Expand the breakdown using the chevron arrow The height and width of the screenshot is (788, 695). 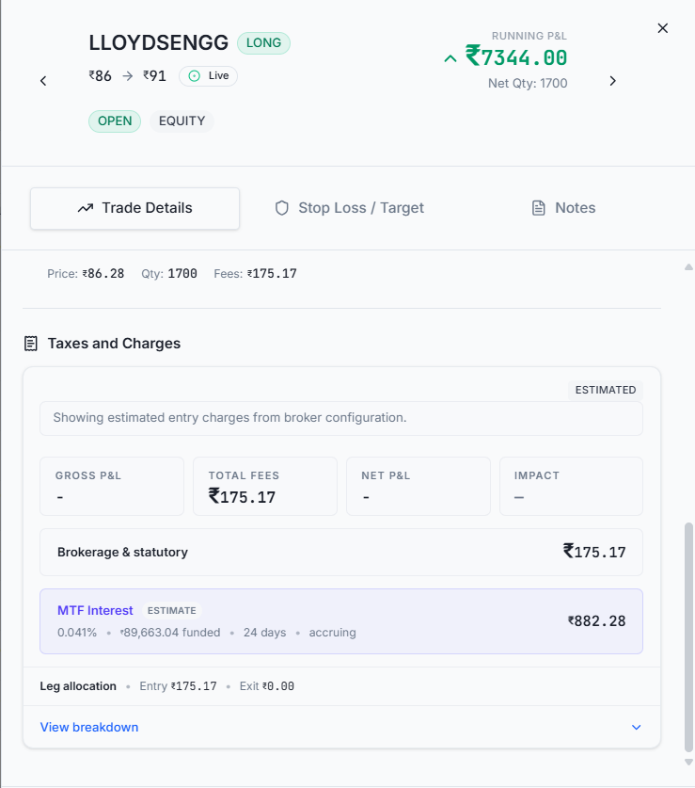pos(637,727)
